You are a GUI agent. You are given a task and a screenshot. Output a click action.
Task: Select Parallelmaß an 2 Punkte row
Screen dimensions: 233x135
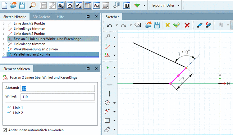point(53,54)
